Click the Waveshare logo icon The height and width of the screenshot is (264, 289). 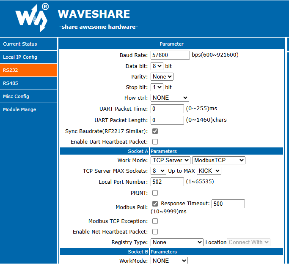(x=32, y=18)
